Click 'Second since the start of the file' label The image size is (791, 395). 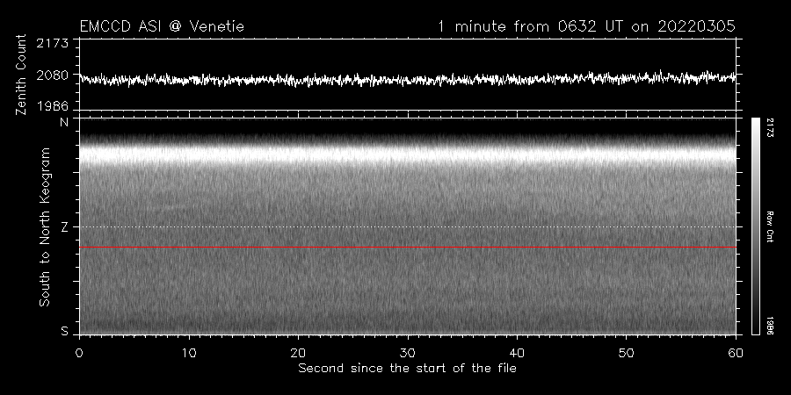pos(408,369)
